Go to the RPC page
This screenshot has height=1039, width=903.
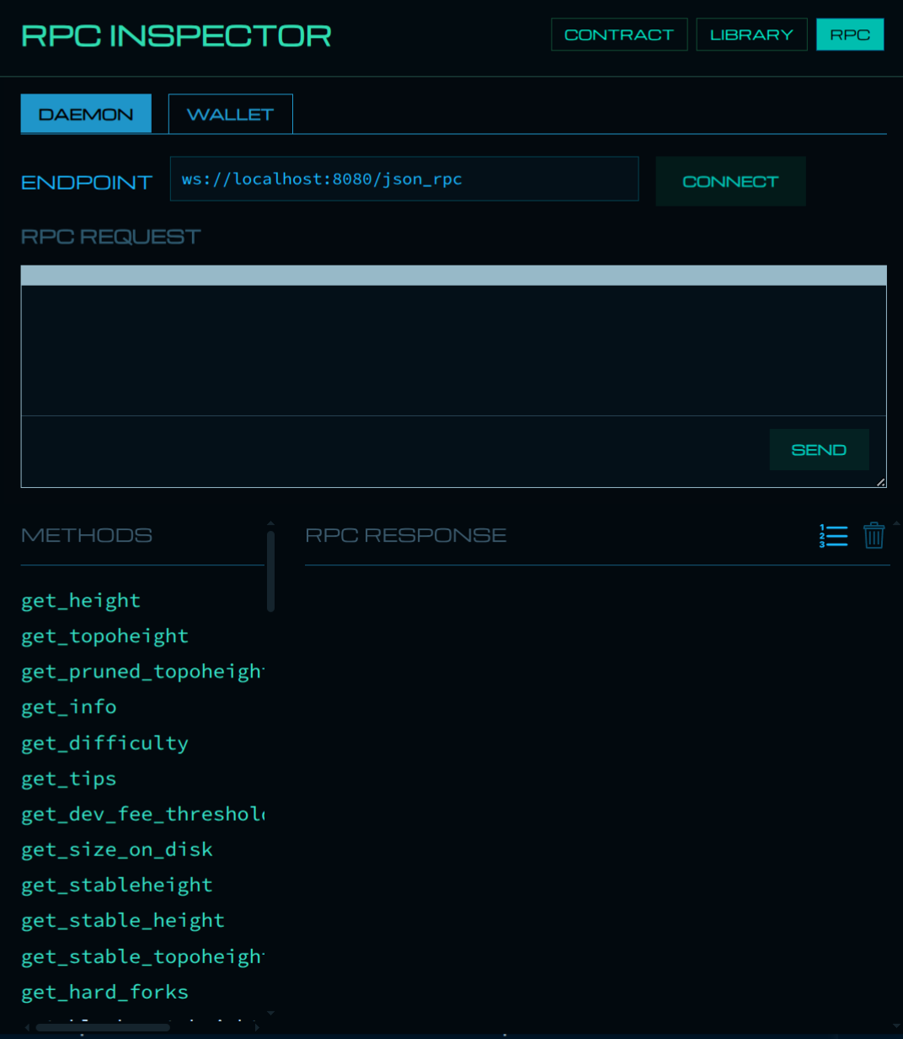point(849,35)
